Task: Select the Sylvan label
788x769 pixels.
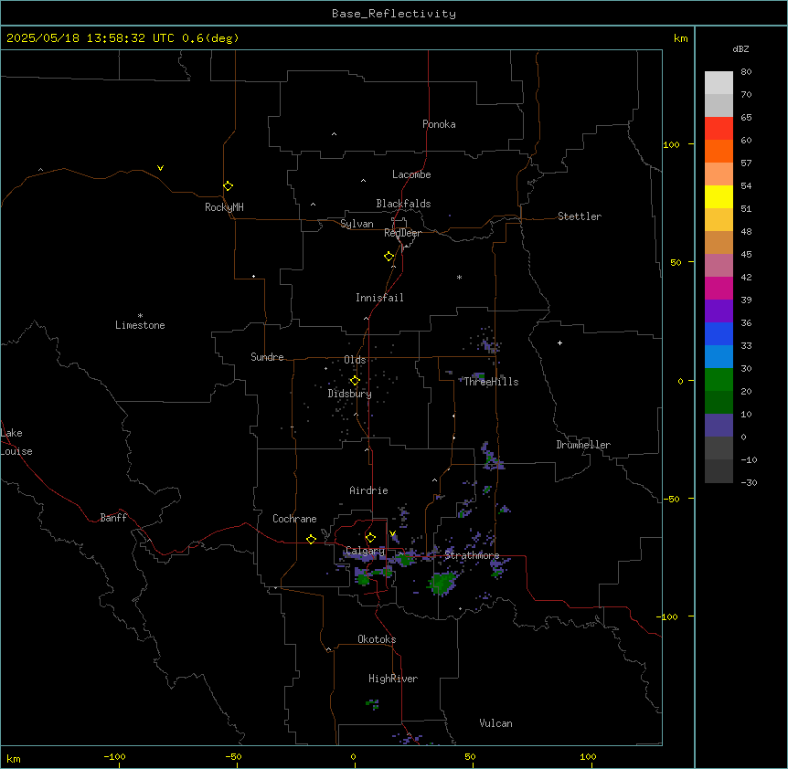Action: 357,224
